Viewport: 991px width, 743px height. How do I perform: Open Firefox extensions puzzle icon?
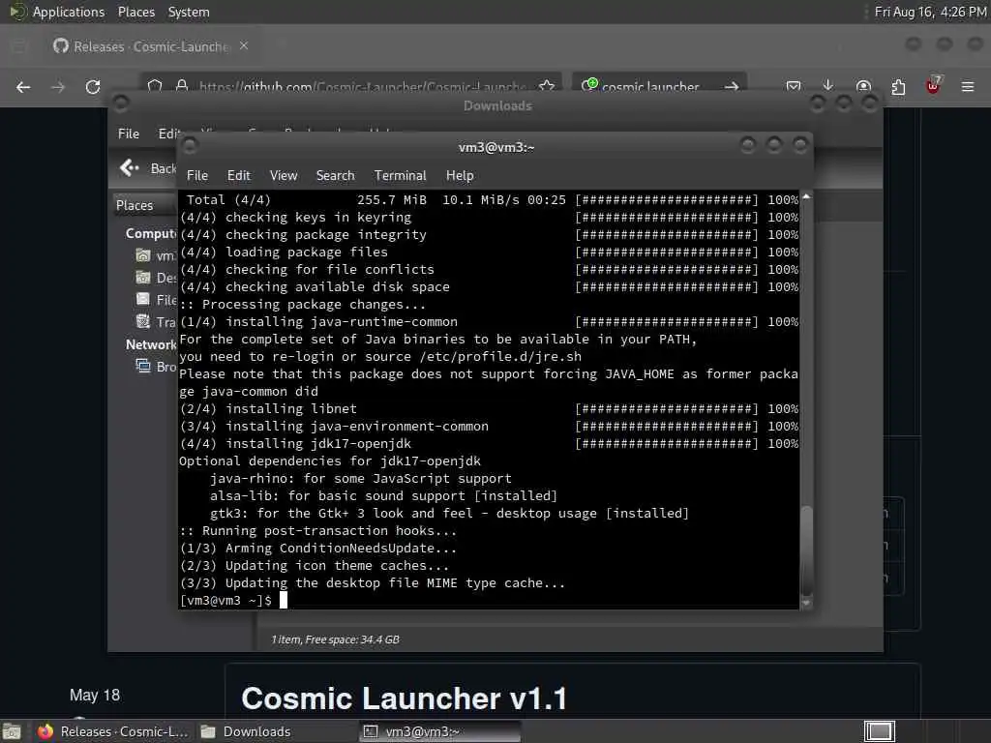(x=898, y=86)
